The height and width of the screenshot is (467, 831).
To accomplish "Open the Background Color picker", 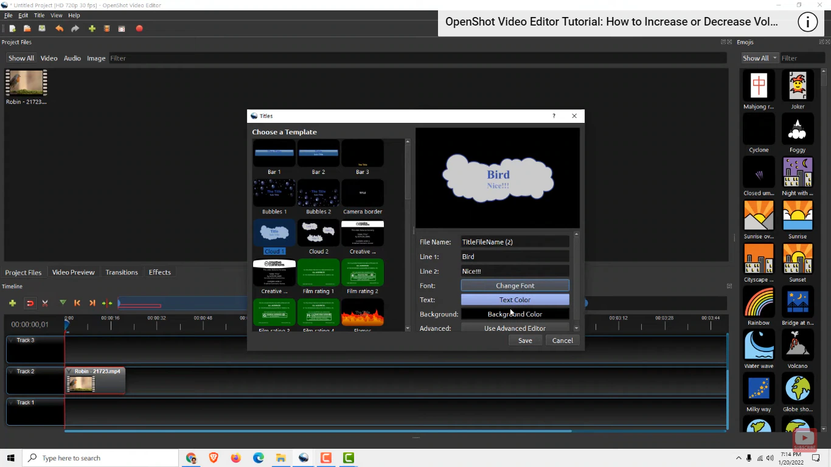I will (x=515, y=314).
